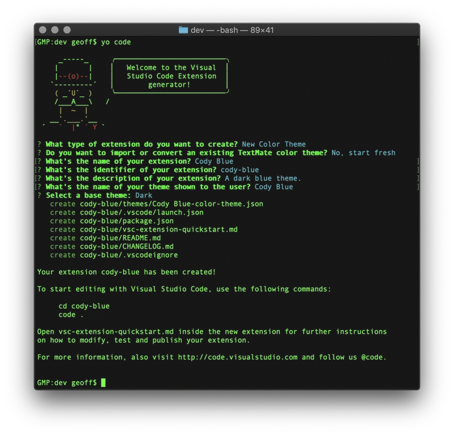The height and width of the screenshot is (435, 454).
Task: Click 'To start editing with Visual Studio Code' line
Action: pos(184,289)
